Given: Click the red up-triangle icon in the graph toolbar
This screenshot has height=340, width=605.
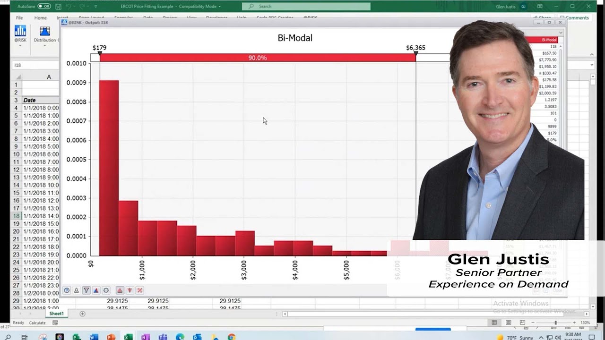Looking at the screenshot, I should (x=120, y=290).
